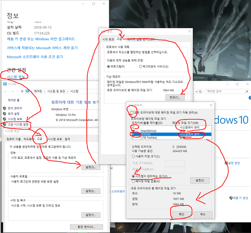The height and width of the screenshot is (233, 251).
Task: Click shield icon beside 고급 시스템 설정
Action: 5,125
